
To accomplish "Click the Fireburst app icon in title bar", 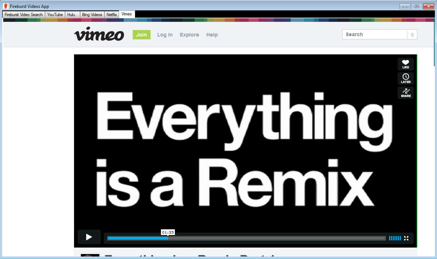I will pyautogui.click(x=6, y=6).
